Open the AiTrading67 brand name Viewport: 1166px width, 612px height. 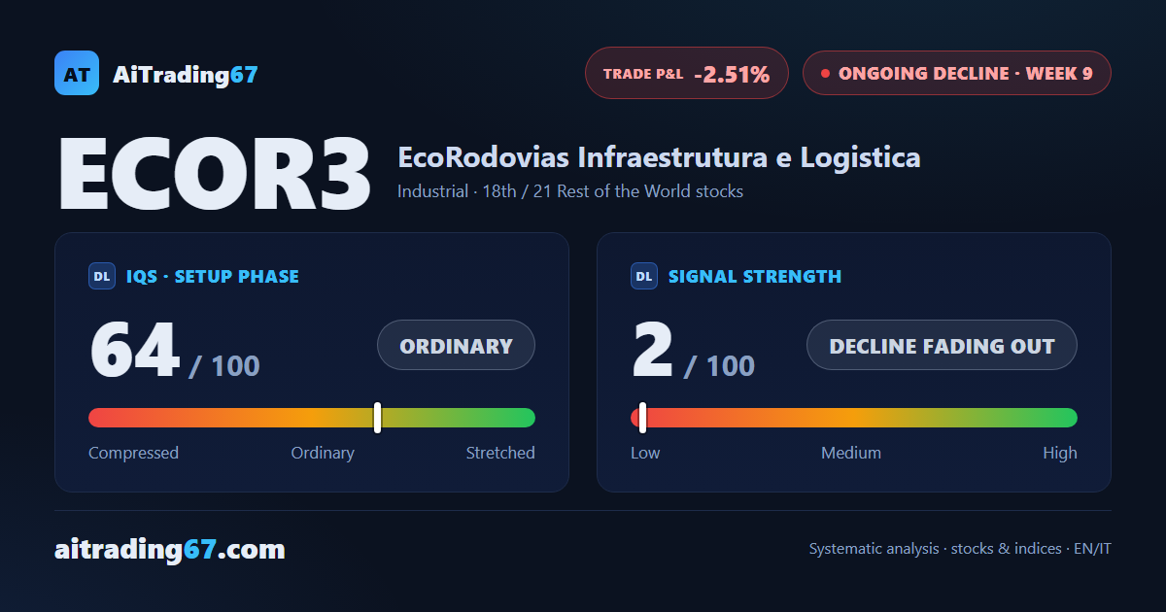click(186, 74)
